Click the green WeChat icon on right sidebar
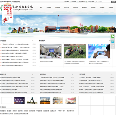This screenshot has width=116, height=116. tap(113, 36)
